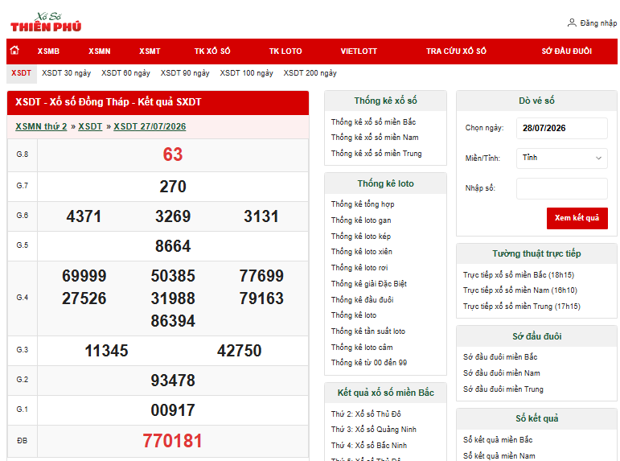Click the Xem kết quả button
This screenshot has height=461, width=620.
click(577, 218)
